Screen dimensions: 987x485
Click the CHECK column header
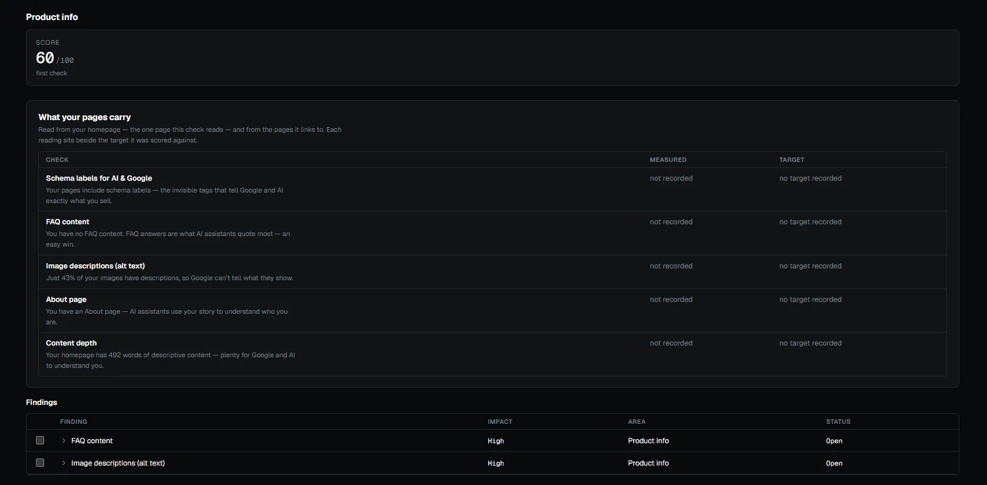point(57,160)
